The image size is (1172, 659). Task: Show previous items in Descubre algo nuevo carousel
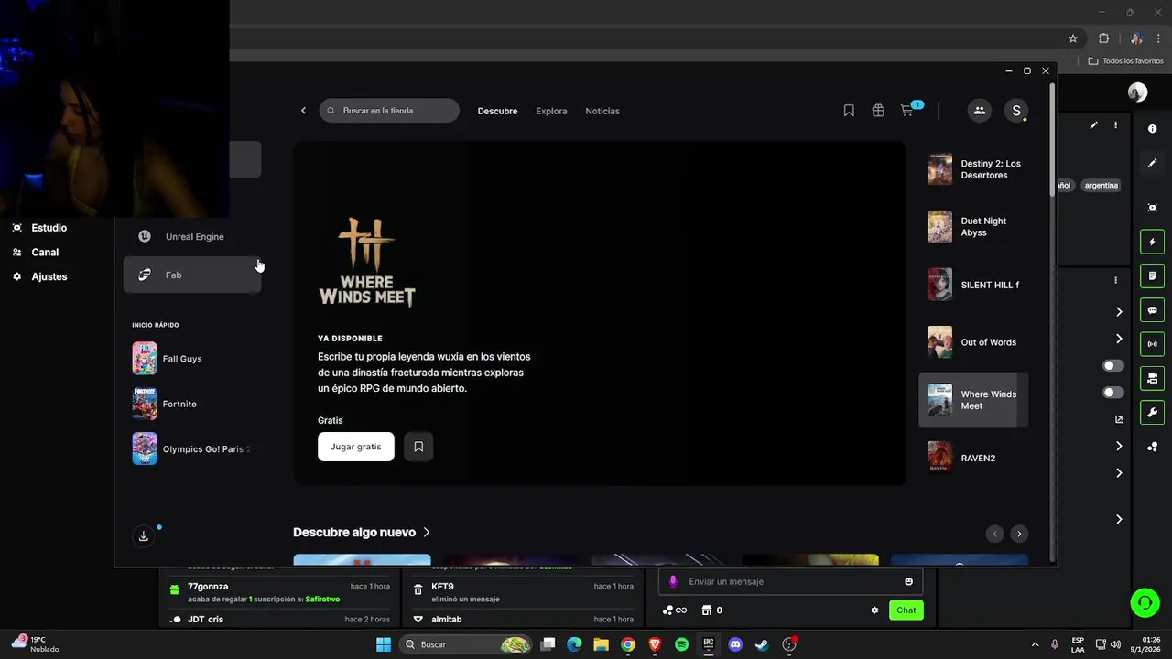click(x=994, y=534)
